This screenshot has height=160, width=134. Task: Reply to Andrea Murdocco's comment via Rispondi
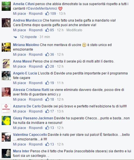click(x=36, y=30)
